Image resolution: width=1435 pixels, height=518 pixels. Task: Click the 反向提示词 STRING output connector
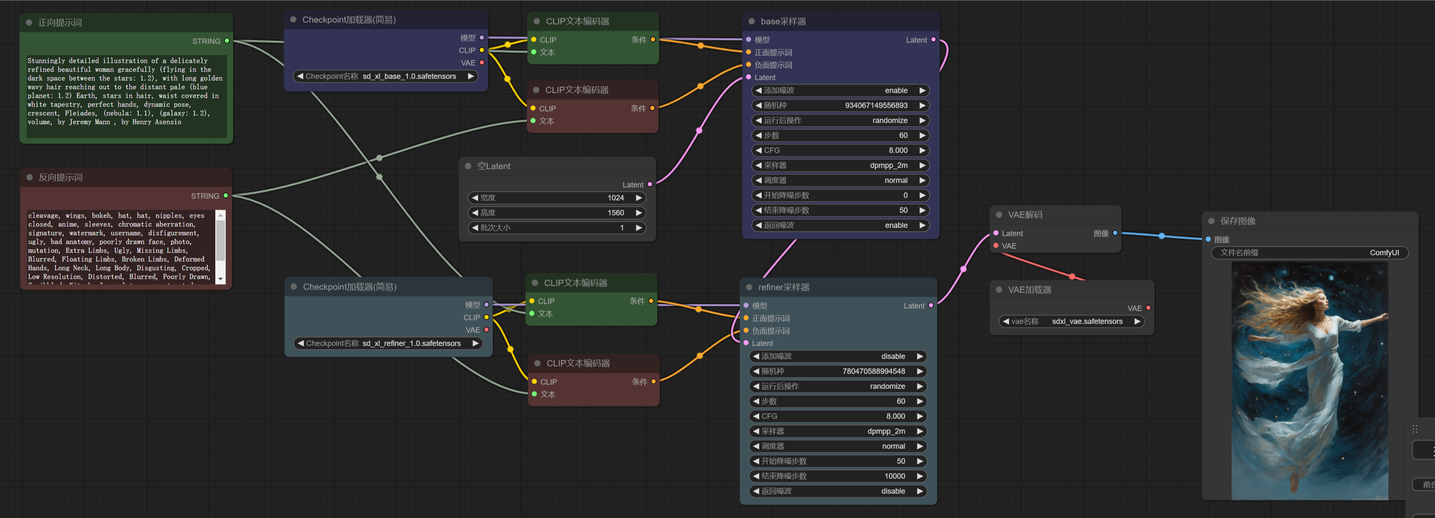click(226, 195)
